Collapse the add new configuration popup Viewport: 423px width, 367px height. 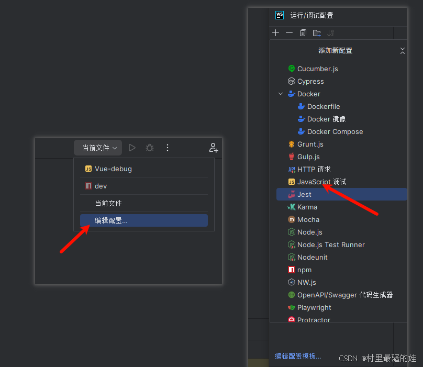(x=402, y=50)
